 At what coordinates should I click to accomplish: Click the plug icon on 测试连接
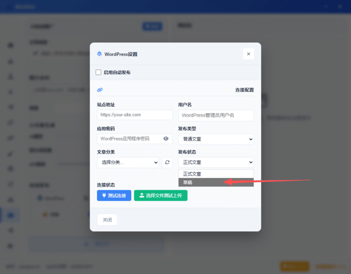tap(104, 195)
